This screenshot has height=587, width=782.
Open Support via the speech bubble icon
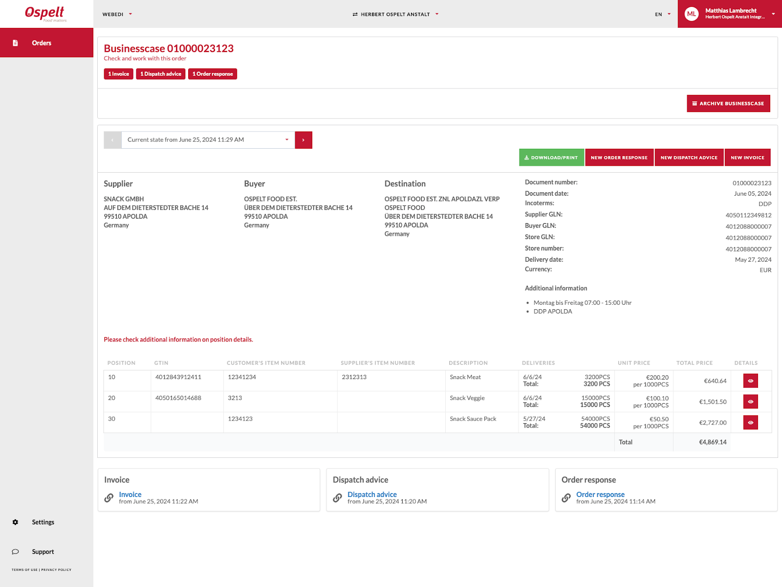[x=15, y=552]
